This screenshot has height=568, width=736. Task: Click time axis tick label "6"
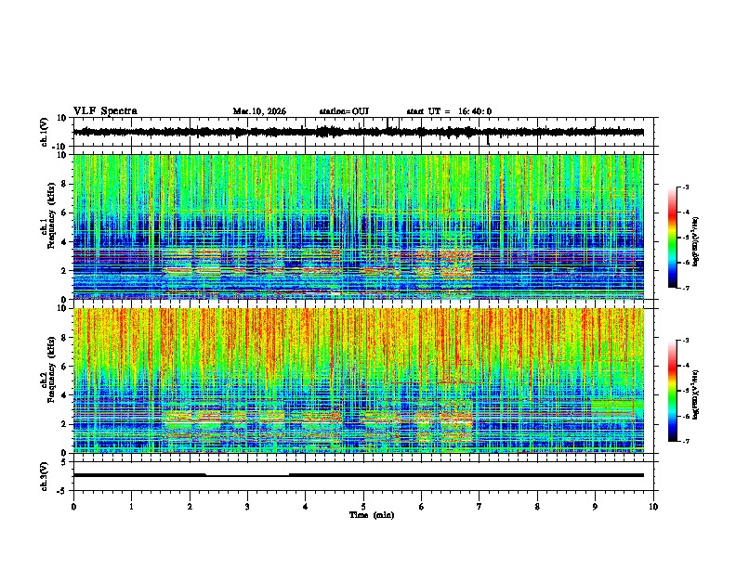pyautogui.click(x=422, y=507)
